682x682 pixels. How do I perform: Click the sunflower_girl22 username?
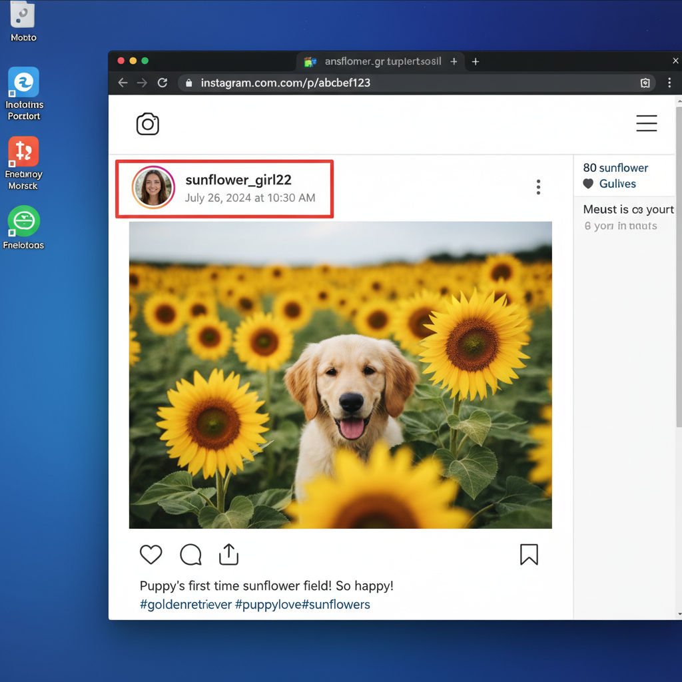(238, 180)
